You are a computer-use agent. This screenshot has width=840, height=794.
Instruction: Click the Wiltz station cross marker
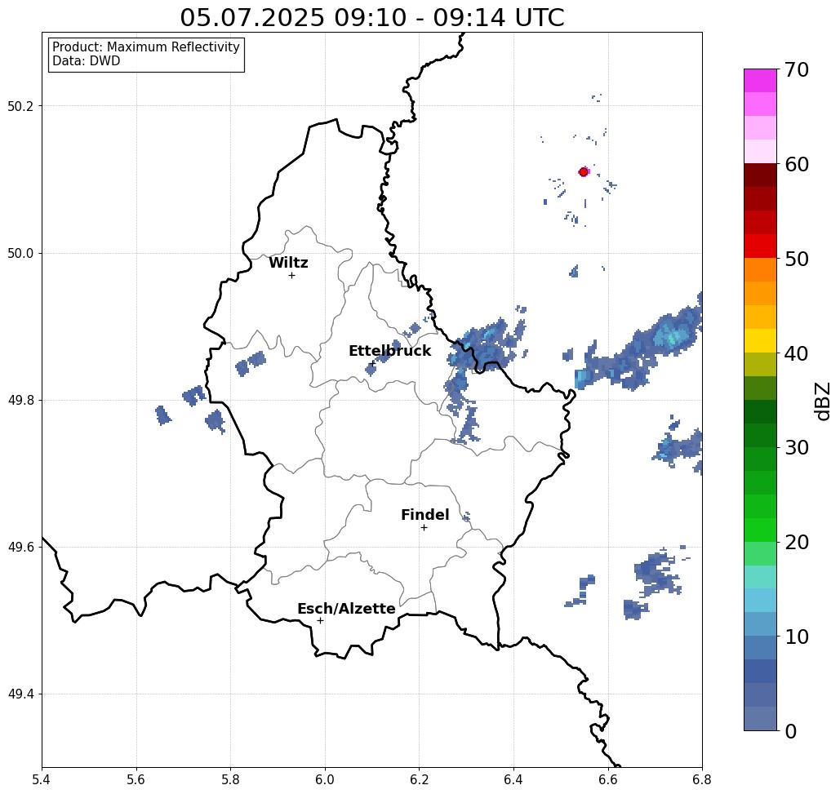(x=292, y=275)
